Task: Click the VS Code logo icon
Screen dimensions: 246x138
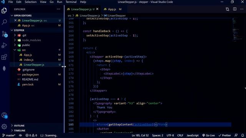Action: [x=3, y=2]
